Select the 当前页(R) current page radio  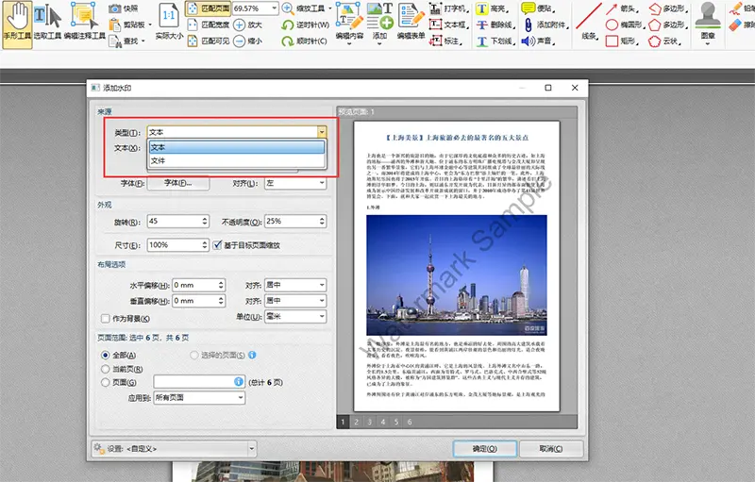pos(106,369)
